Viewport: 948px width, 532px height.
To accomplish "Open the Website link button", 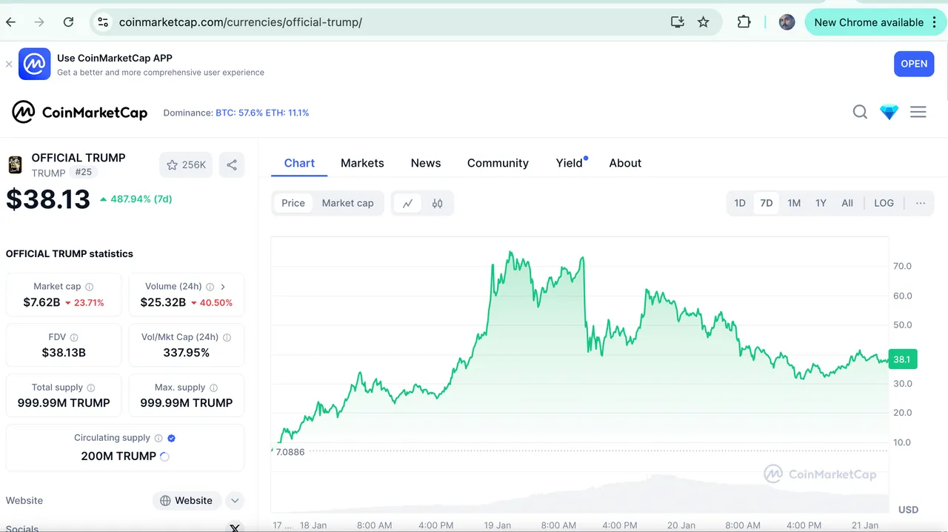I will tap(187, 501).
